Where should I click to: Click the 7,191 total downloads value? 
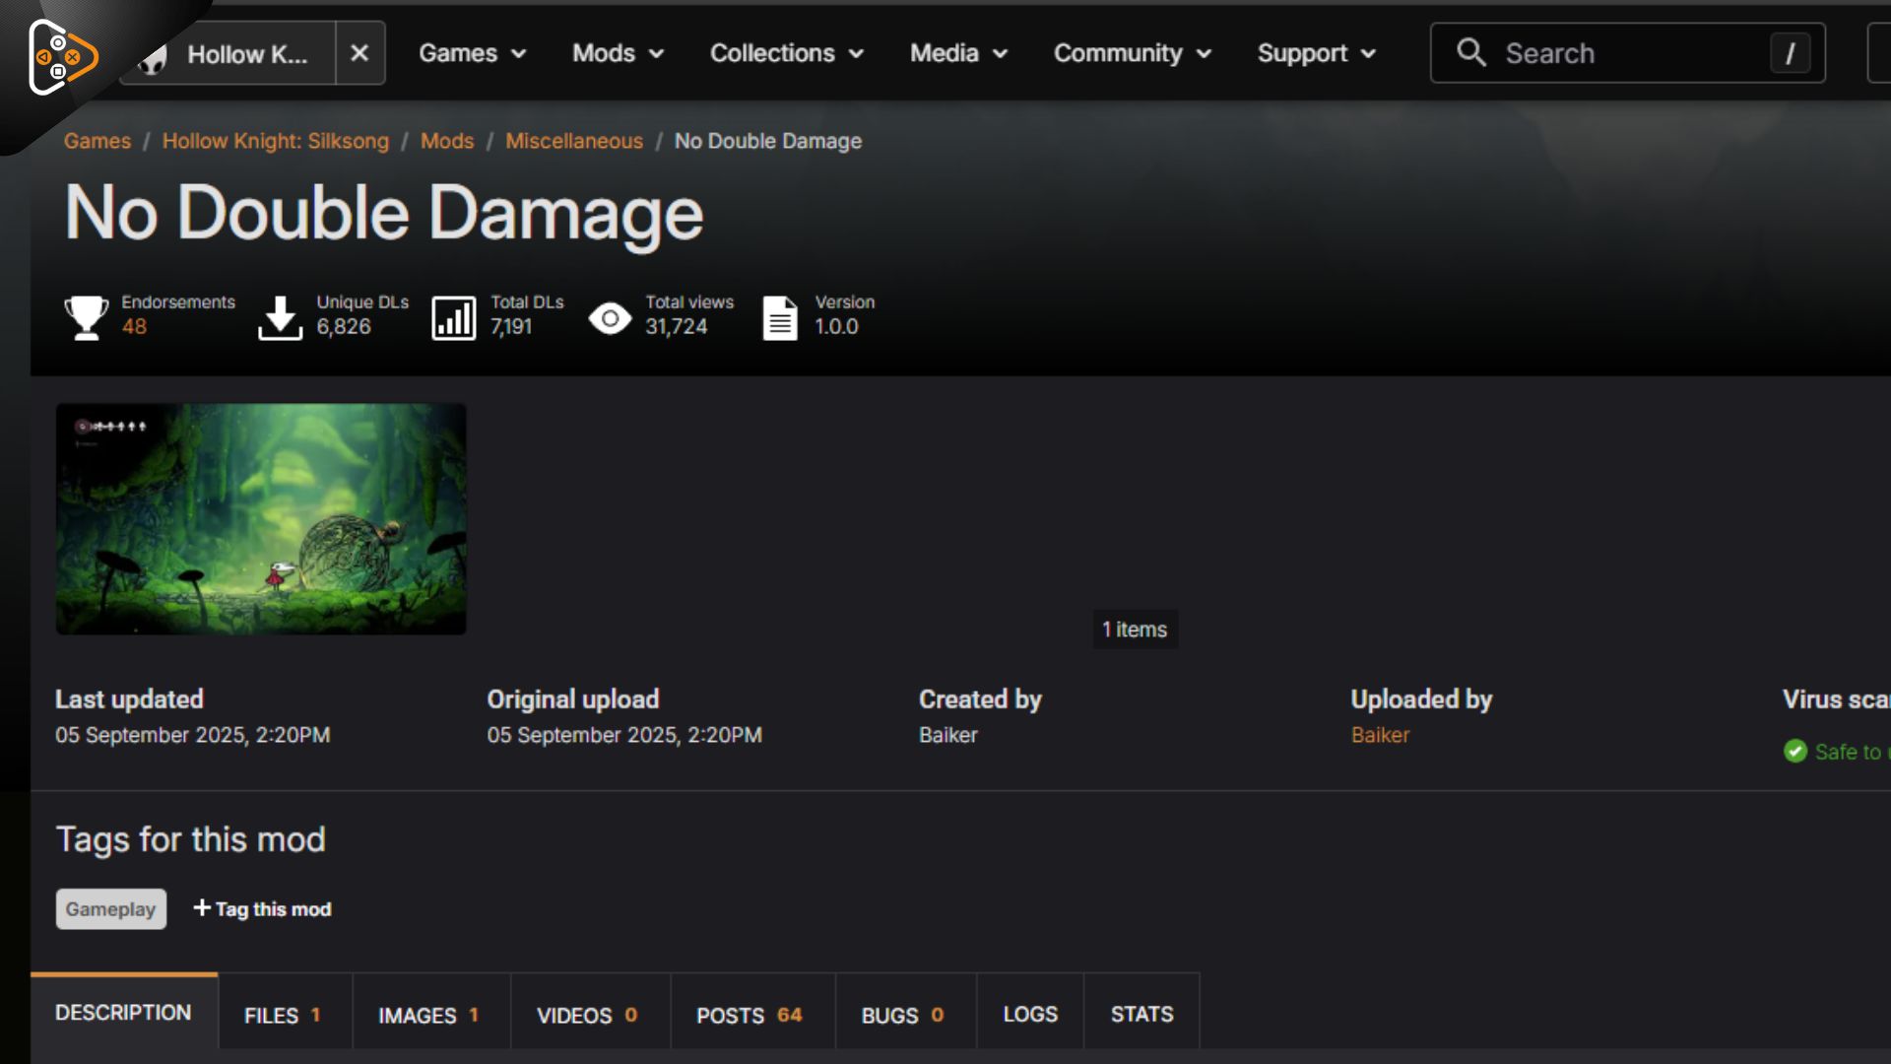pyautogui.click(x=511, y=327)
